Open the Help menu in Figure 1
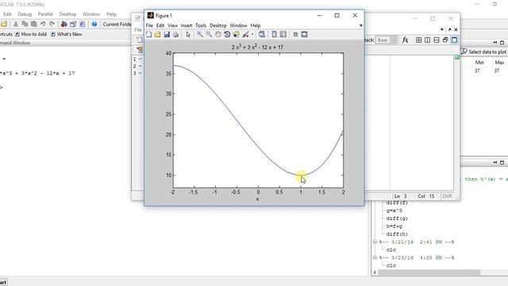The image size is (508, 286). (256, 25)
